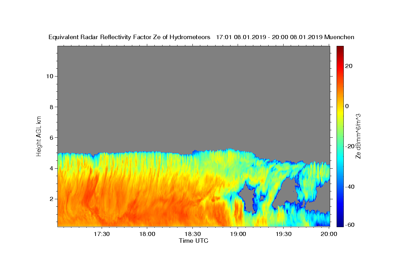The height and width of the screenshot is (272, 408).
Task: Click the height tick label '10'
Action: point(49,76)
